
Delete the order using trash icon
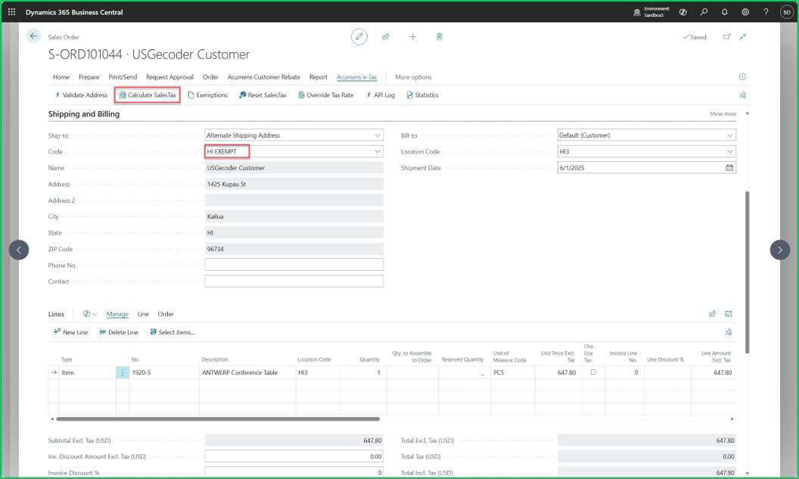point(440,36)
